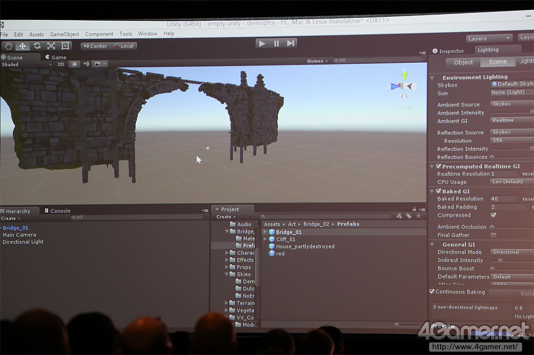Toggle scene audio speaker icon

(x=86, y=64)
